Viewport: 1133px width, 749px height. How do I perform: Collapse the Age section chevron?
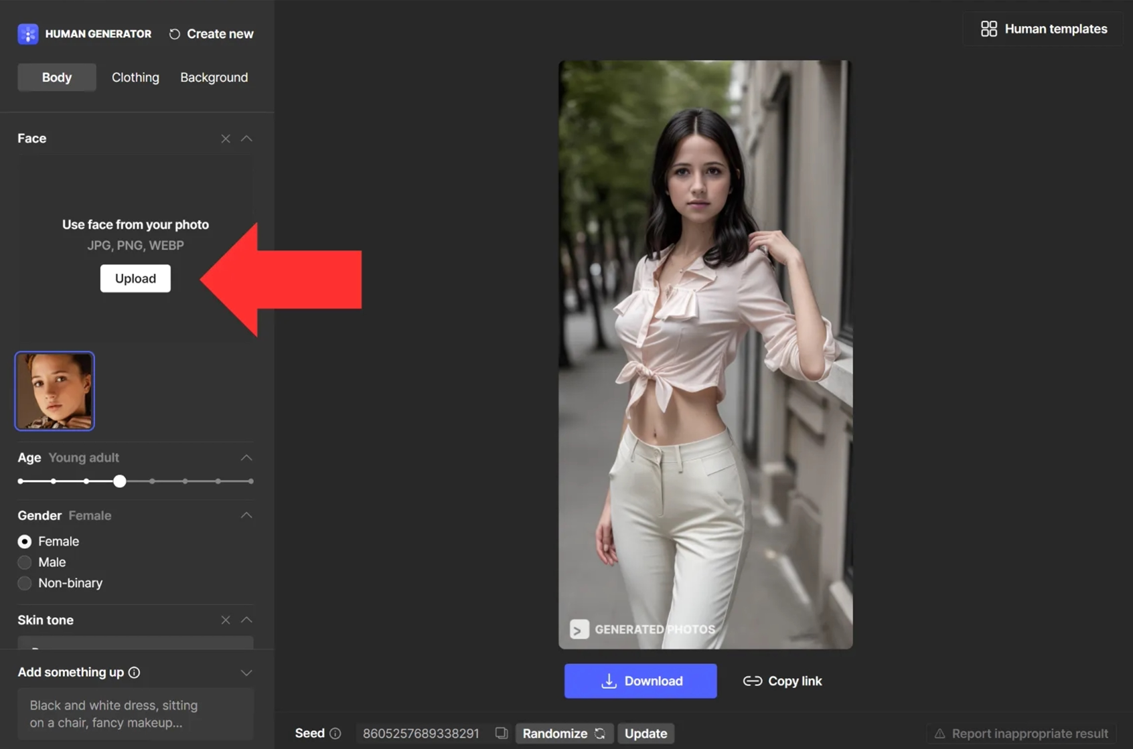click(246, 458)
